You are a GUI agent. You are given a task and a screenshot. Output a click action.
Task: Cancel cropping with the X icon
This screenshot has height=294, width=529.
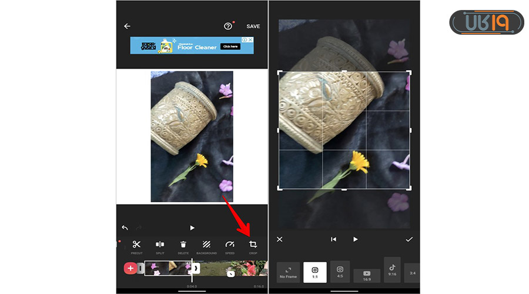[x=280, y=239]
